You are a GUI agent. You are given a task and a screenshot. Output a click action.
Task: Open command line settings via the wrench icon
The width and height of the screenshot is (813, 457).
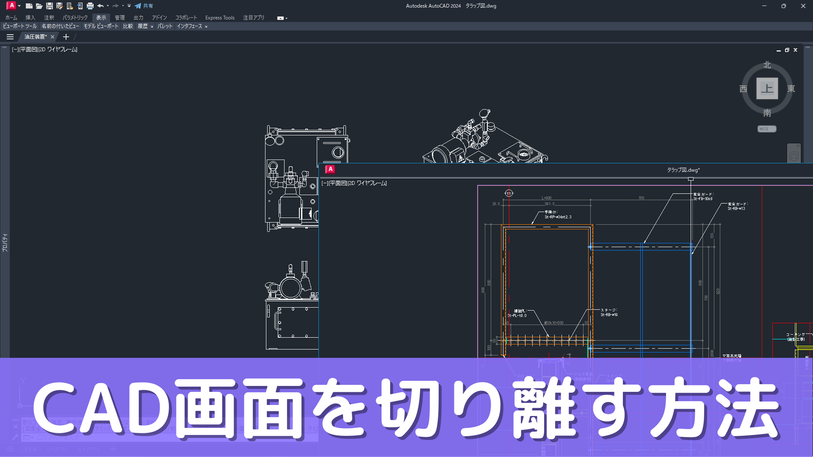16,436
